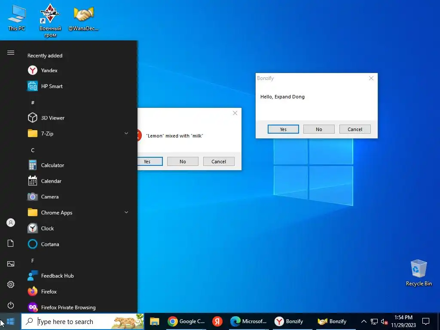
Task: Open the notification center icon
Action: [x=426, y=321]
